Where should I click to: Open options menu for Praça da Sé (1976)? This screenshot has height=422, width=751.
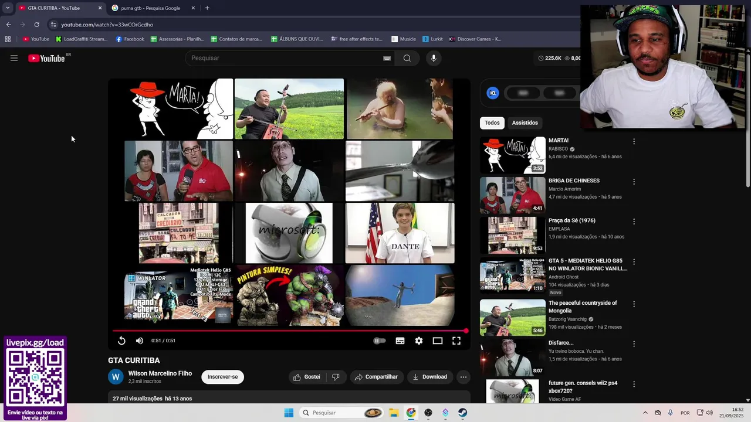coord(634,222)
